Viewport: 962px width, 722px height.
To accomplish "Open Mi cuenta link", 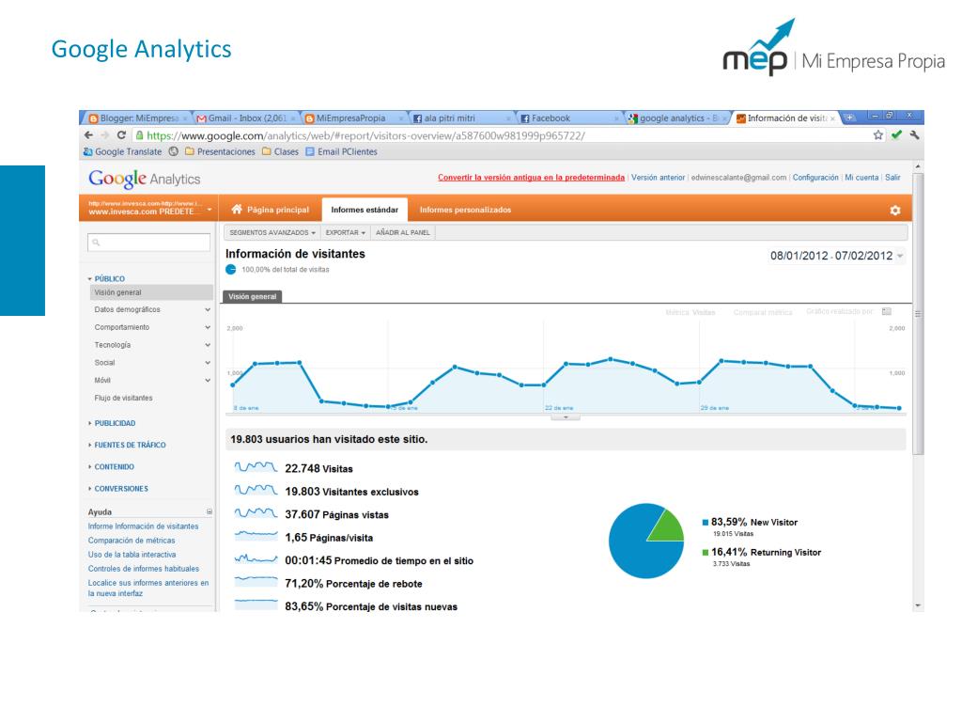I will pyautogui.click(x=861, y=178).
